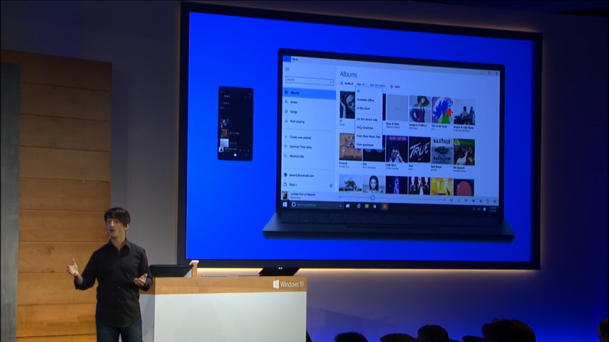
Task: Click the Cortana microphone icon
Action: [341, 206]
